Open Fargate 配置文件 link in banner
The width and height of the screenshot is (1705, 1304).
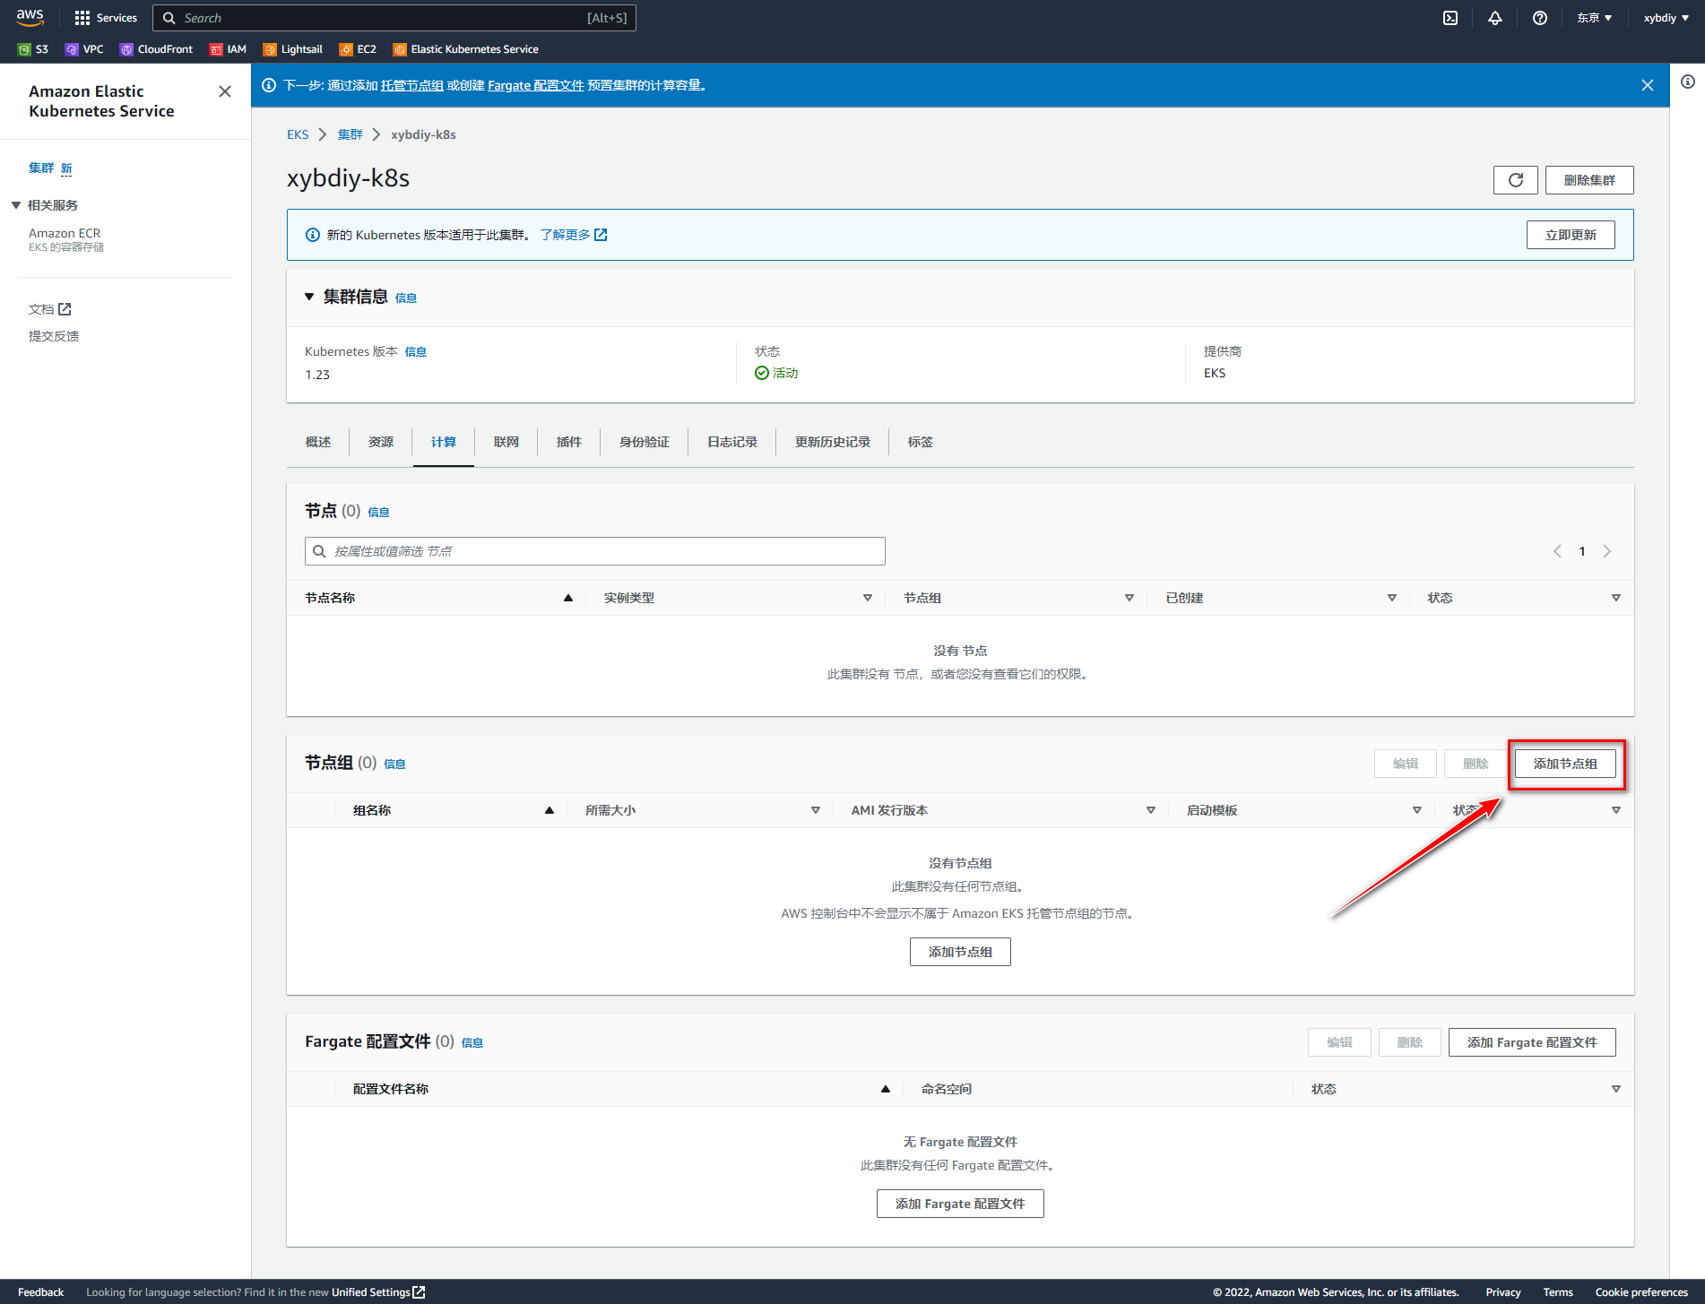[x=536, y=85]
